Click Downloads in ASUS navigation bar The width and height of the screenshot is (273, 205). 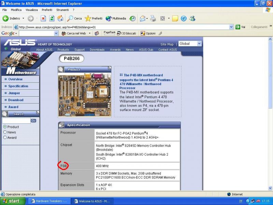click(97, 50)
